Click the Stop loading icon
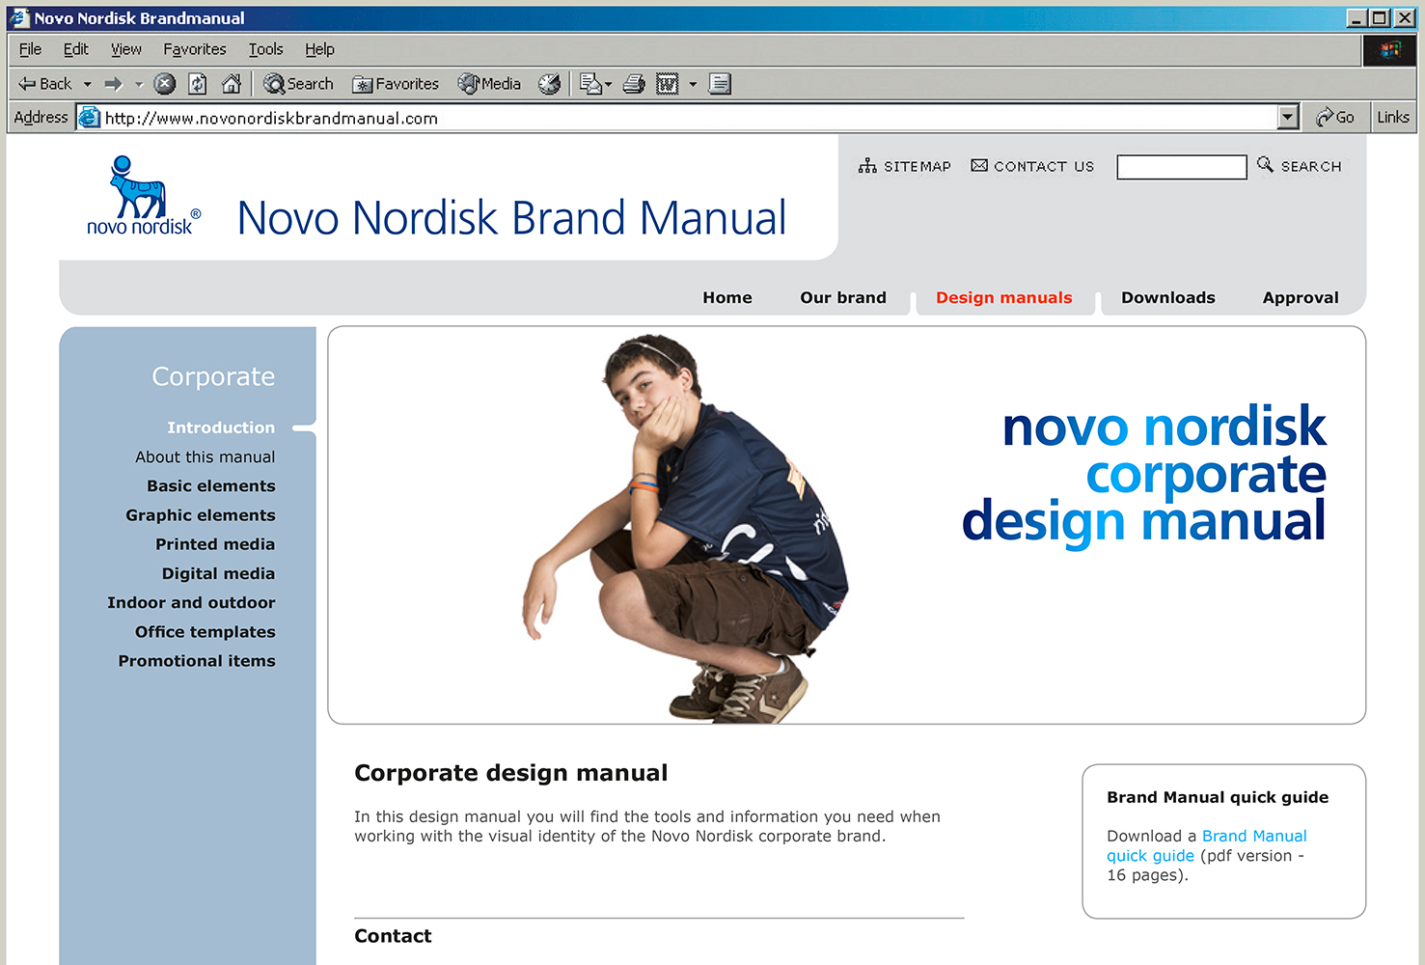 pyautogui.click(x=165, y=84)
